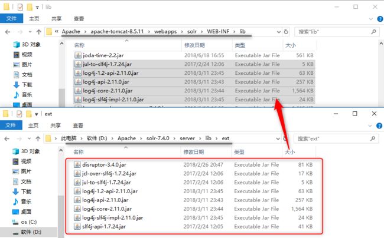Click the search box in lib window

click(337, 32)
